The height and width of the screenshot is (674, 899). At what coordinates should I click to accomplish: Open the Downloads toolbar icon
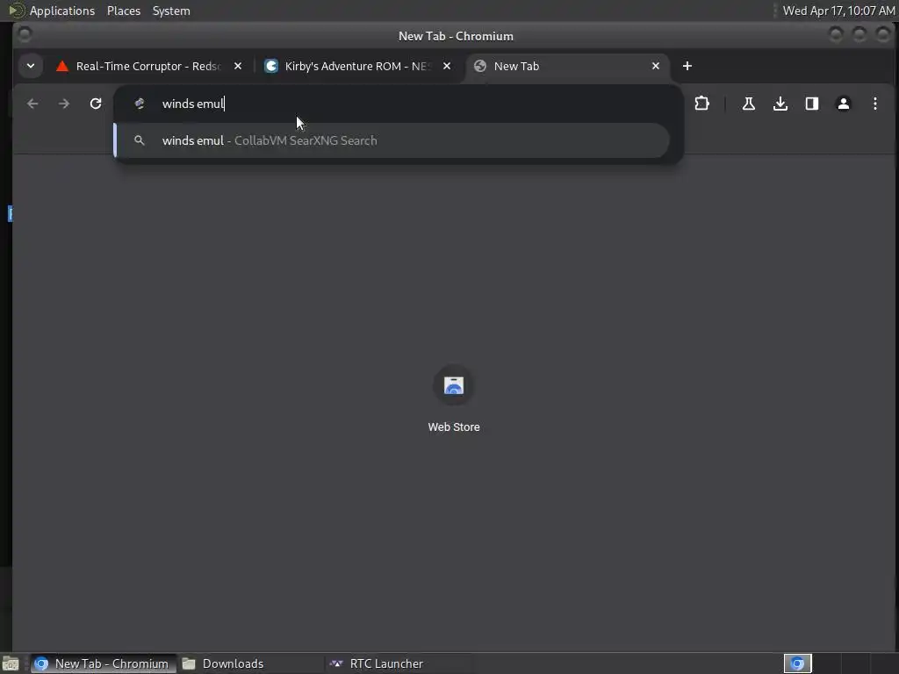pos(780,104)
